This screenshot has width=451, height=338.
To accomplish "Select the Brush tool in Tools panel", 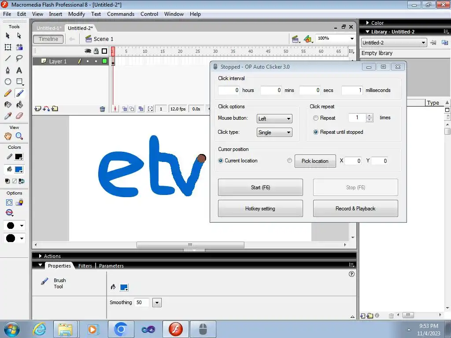I will (x=19, y=93).
